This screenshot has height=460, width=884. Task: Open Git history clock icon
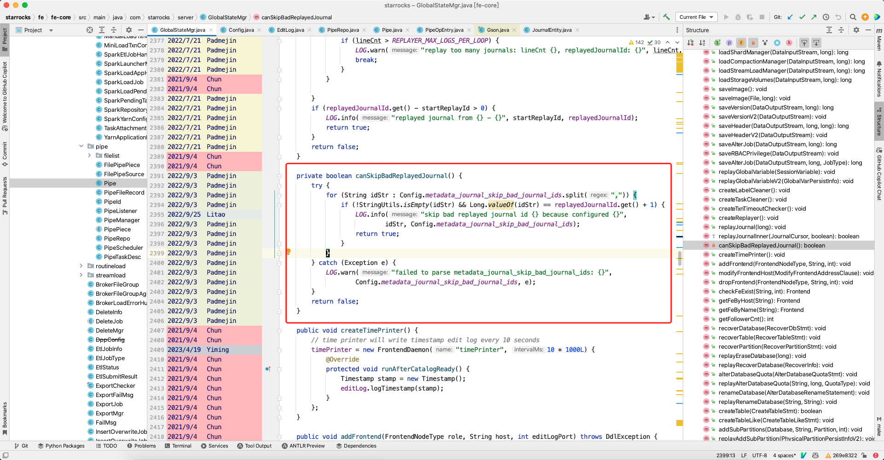826,17
